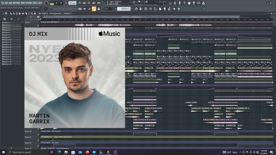This screenshot has height=155, width=276.
Task: Adjust the master volume knob
Action: [46, 3]
